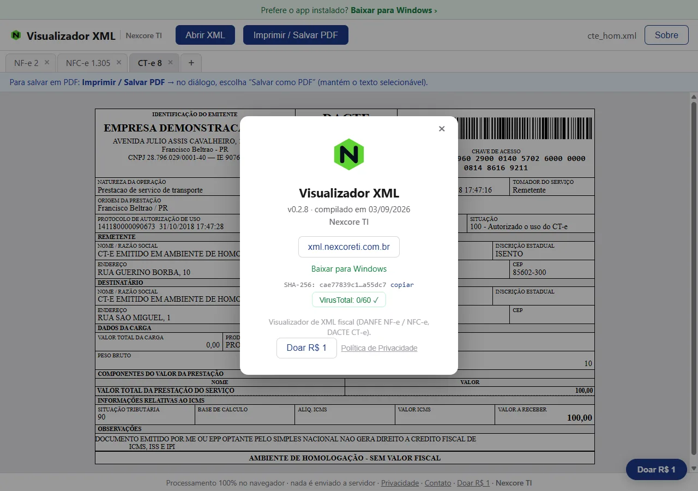Click Baixar para Windows in the dialog
The image size is (698, 491).
349,269
